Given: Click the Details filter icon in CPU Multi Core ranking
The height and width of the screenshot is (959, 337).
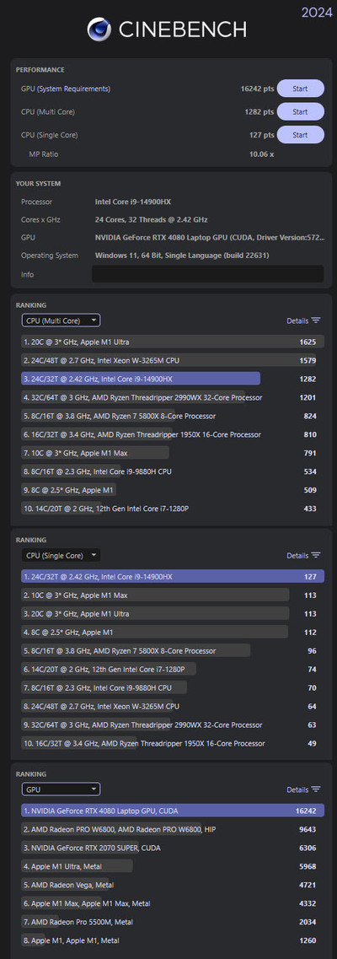Looking at the screenshot, I should 316,321.
